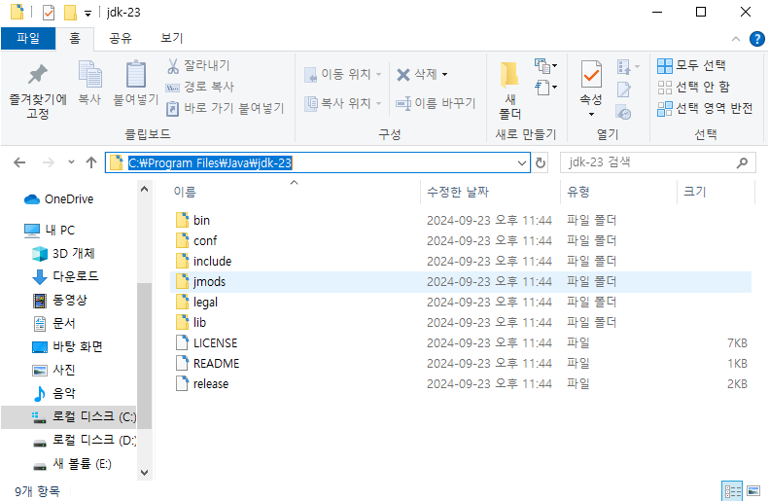
Task: Rename using 이름 바꾸기
Action: pos(436,103)
